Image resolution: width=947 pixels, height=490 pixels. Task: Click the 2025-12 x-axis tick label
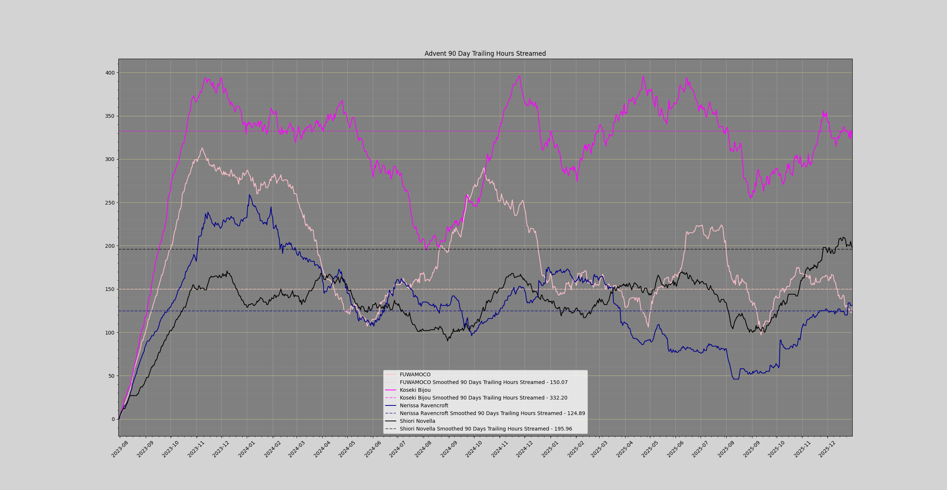[827, 449]
